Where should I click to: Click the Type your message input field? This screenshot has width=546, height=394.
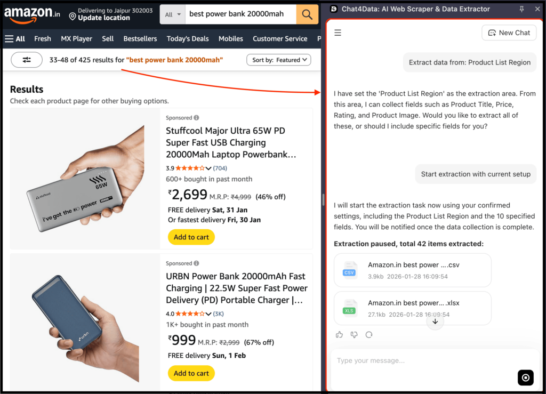pos(421,361)
